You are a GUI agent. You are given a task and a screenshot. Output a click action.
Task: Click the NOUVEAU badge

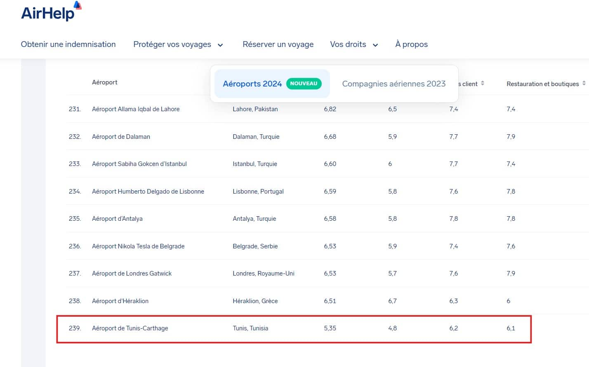pyautogui.click(x=304, y=84)
